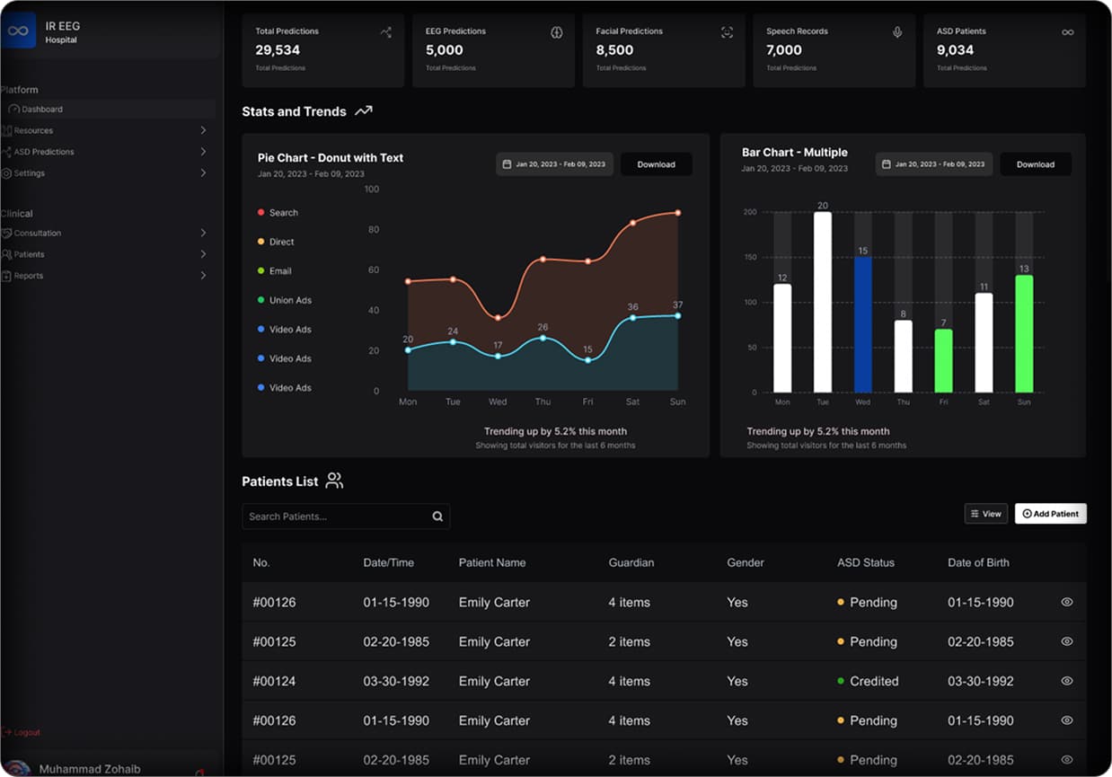Click the infinity icon on ASD Patients card
The image size is (1112, 777).
pos(1067,32)
